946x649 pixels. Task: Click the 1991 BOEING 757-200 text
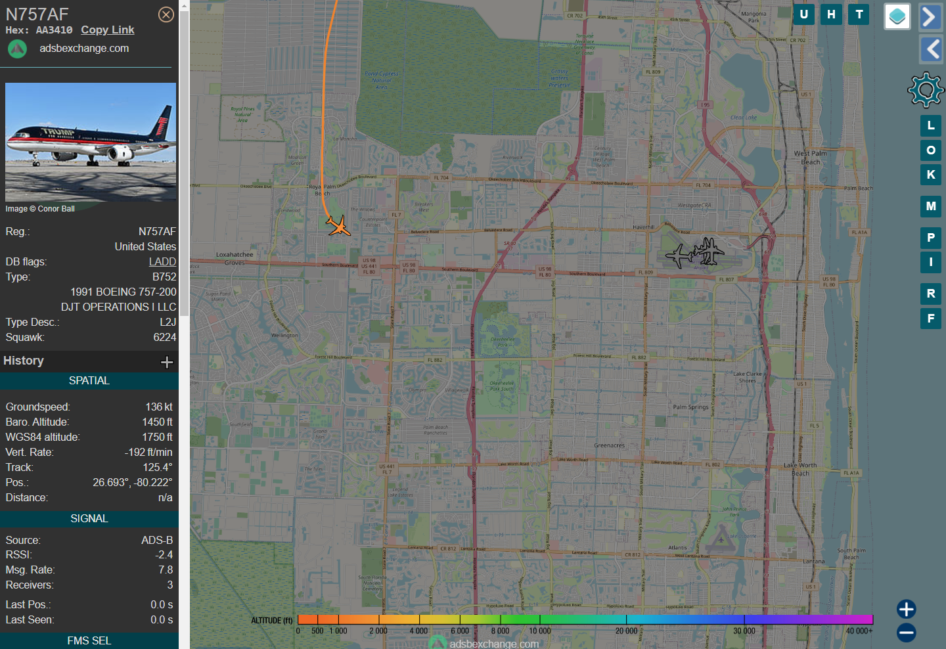click(124, 292)
